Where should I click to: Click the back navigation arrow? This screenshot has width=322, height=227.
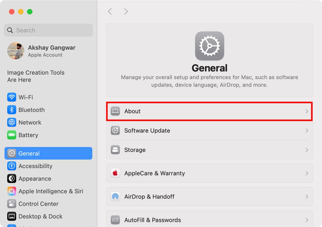tap(110, 11)
